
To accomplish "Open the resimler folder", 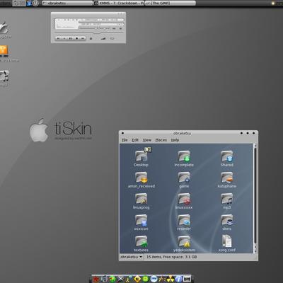I will pos(184,222).
